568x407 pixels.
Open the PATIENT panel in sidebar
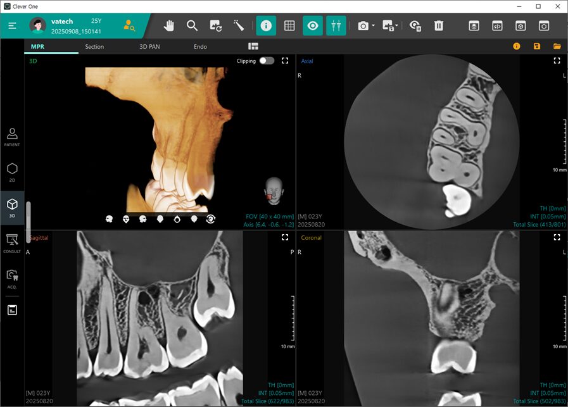(12, 137)
